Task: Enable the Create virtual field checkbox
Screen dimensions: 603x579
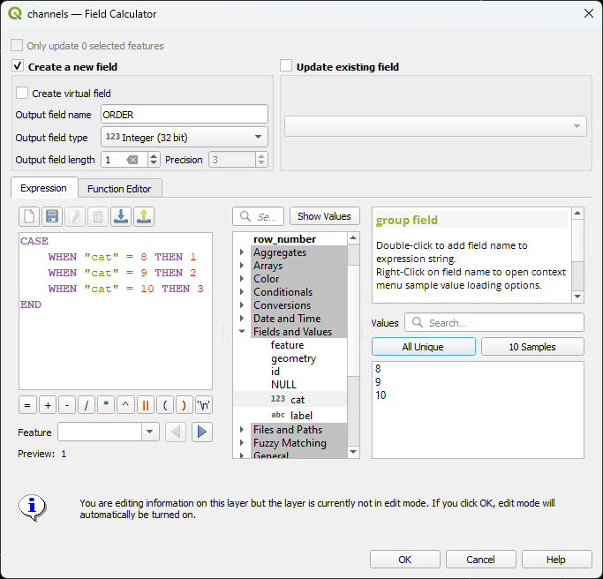Action: click(22, 94)
